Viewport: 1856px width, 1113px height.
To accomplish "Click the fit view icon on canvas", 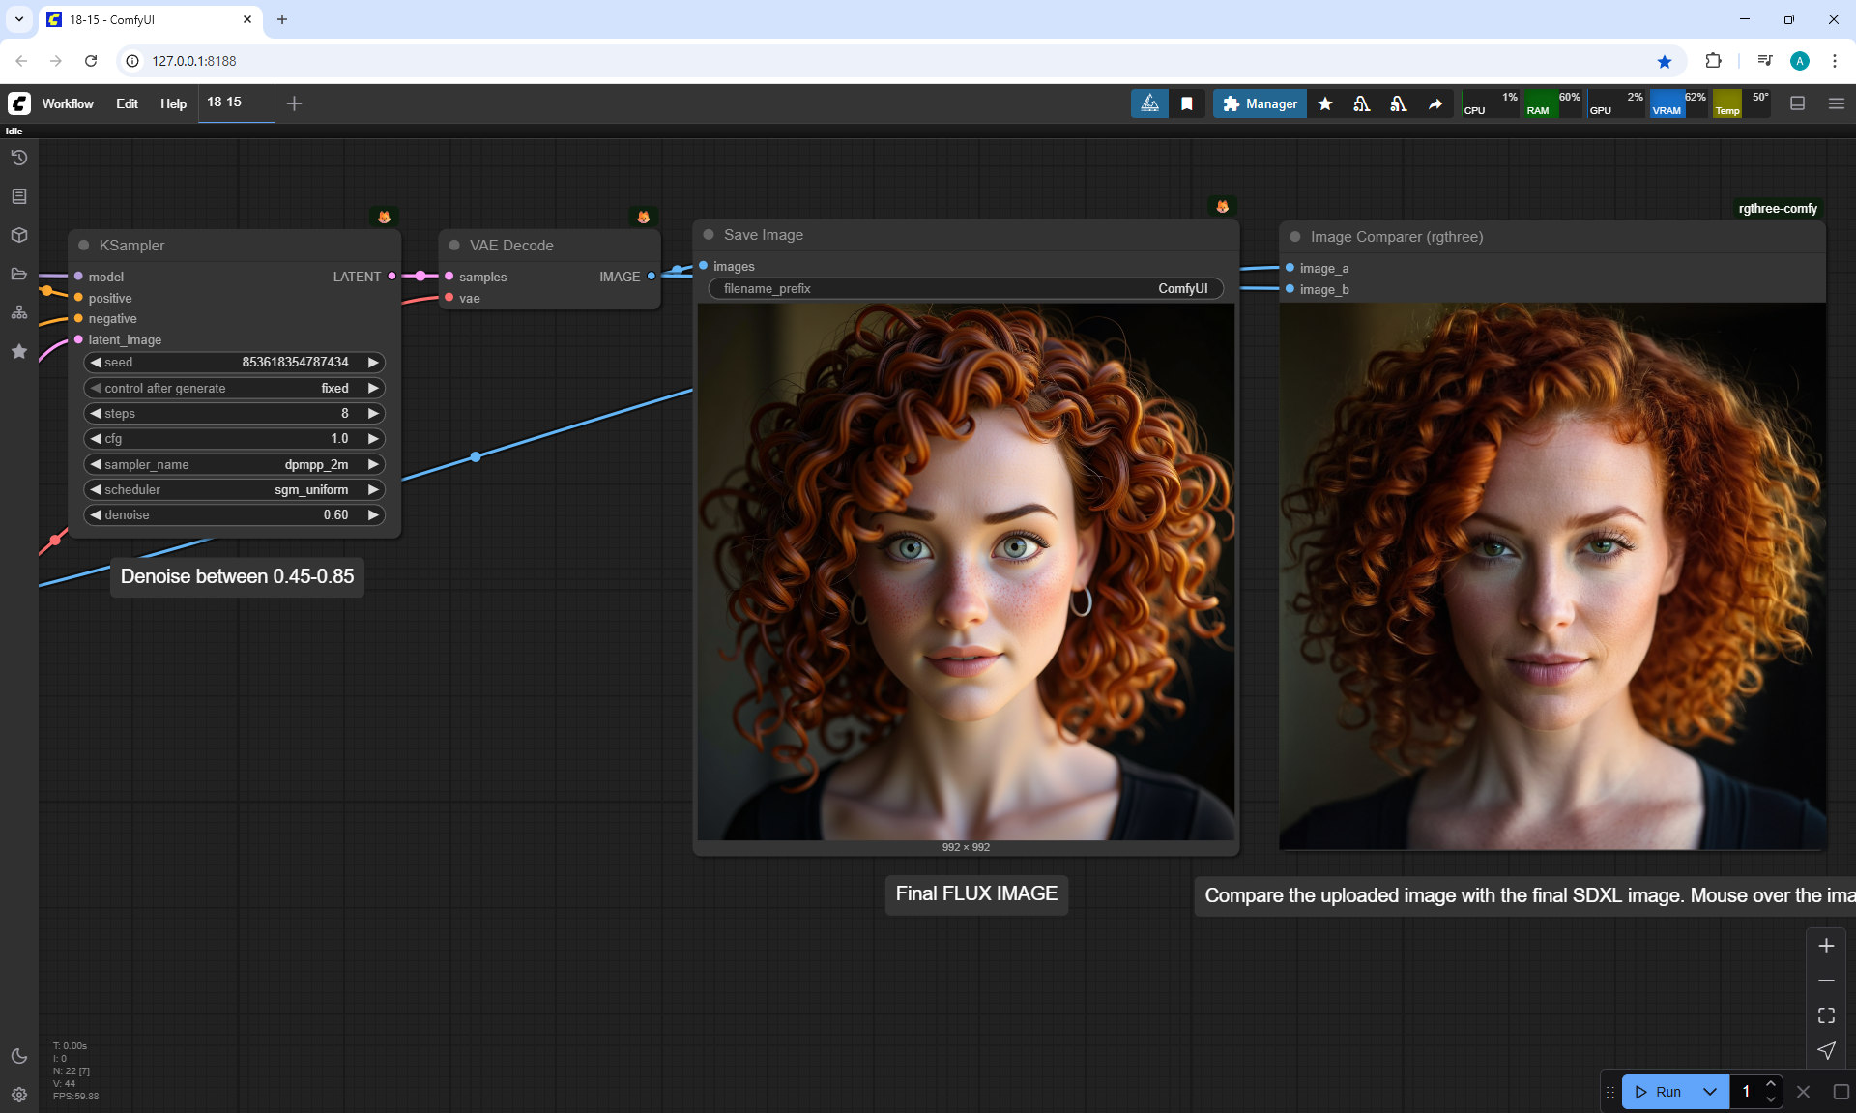I will point(1826,1015).
